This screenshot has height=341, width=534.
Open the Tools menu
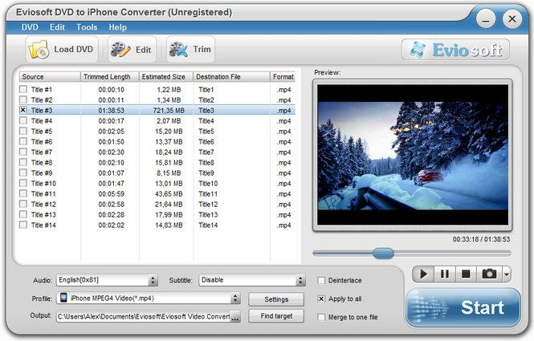[x=87, y=27]
